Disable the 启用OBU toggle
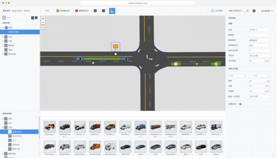The image size is (277, 159). coord(240,104)
